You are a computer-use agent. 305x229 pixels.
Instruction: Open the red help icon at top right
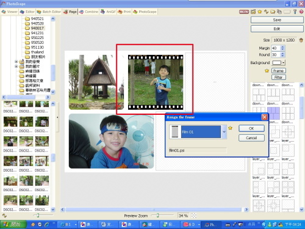[x=301, y=12]
